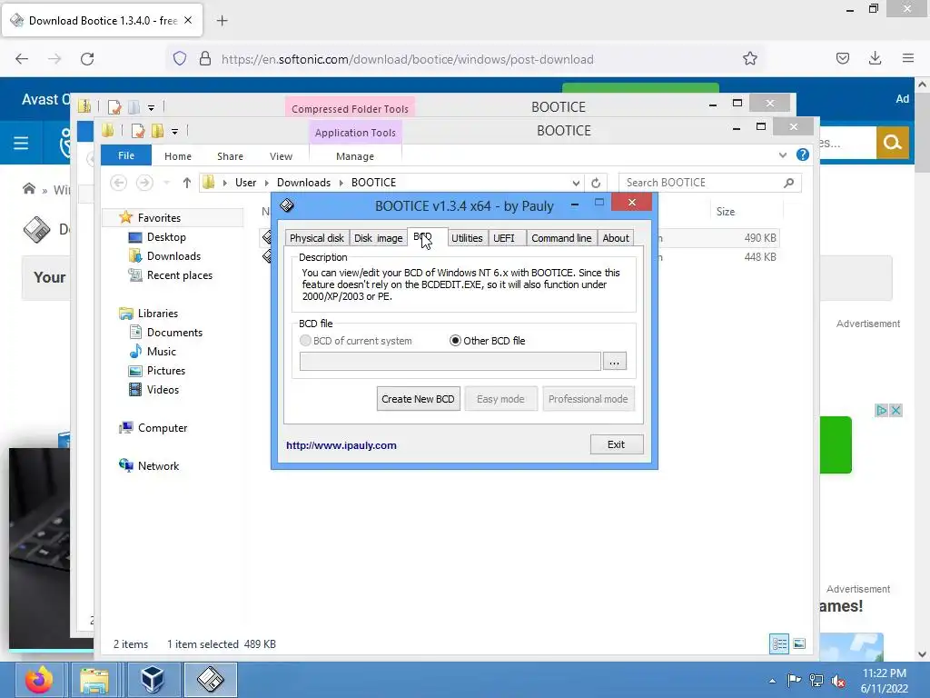The width and height of the screenshot is (930, 698).
Task: Open the http://www.ipauly.com link
Action: point(341,445)
